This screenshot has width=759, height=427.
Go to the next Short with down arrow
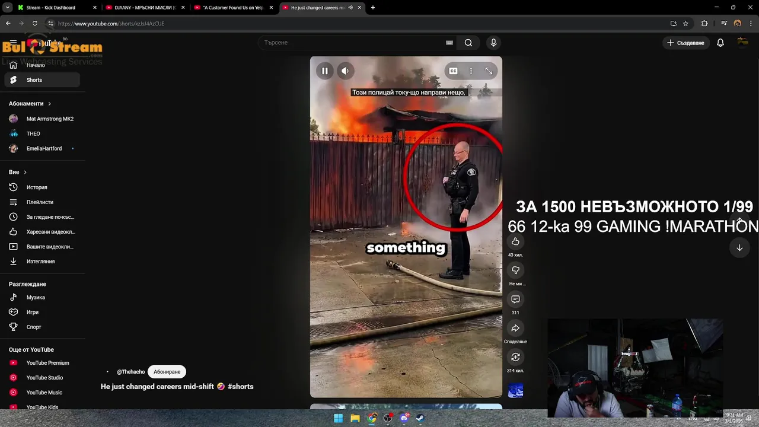point(739,248)
